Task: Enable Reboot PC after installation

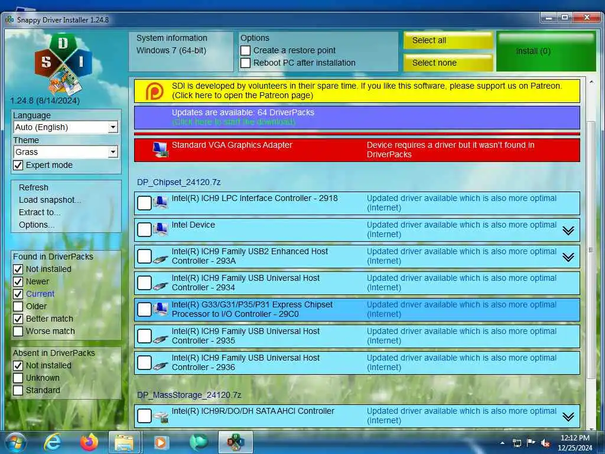Action: (x=245, y=63)
